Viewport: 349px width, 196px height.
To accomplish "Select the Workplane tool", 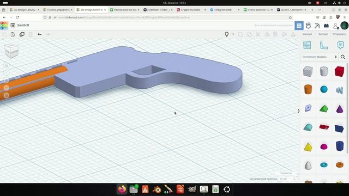I will coord(307,45).
